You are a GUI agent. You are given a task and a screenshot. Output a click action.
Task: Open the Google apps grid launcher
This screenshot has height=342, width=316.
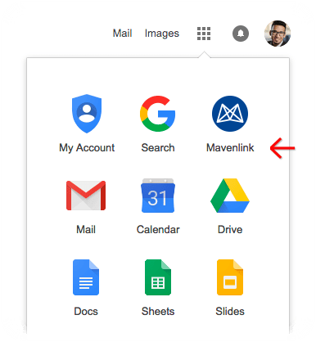point(204,34)
